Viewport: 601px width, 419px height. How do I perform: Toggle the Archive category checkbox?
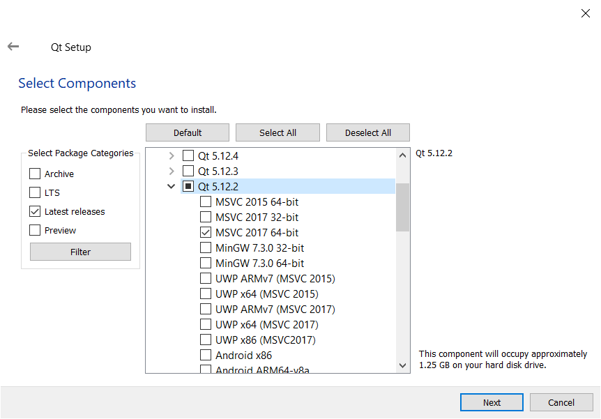(35, 174)
